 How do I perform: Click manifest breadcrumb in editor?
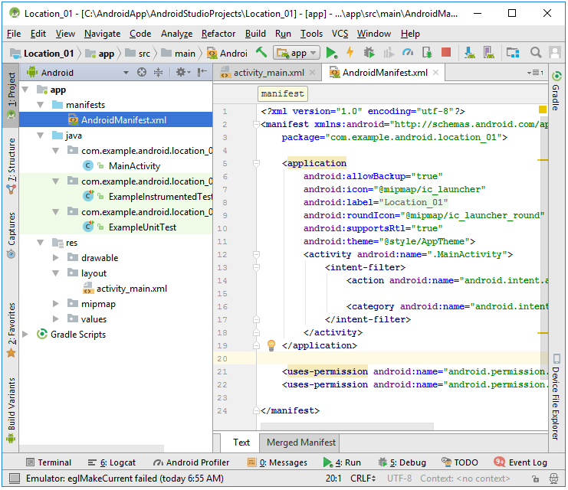(x=283, y=93)
